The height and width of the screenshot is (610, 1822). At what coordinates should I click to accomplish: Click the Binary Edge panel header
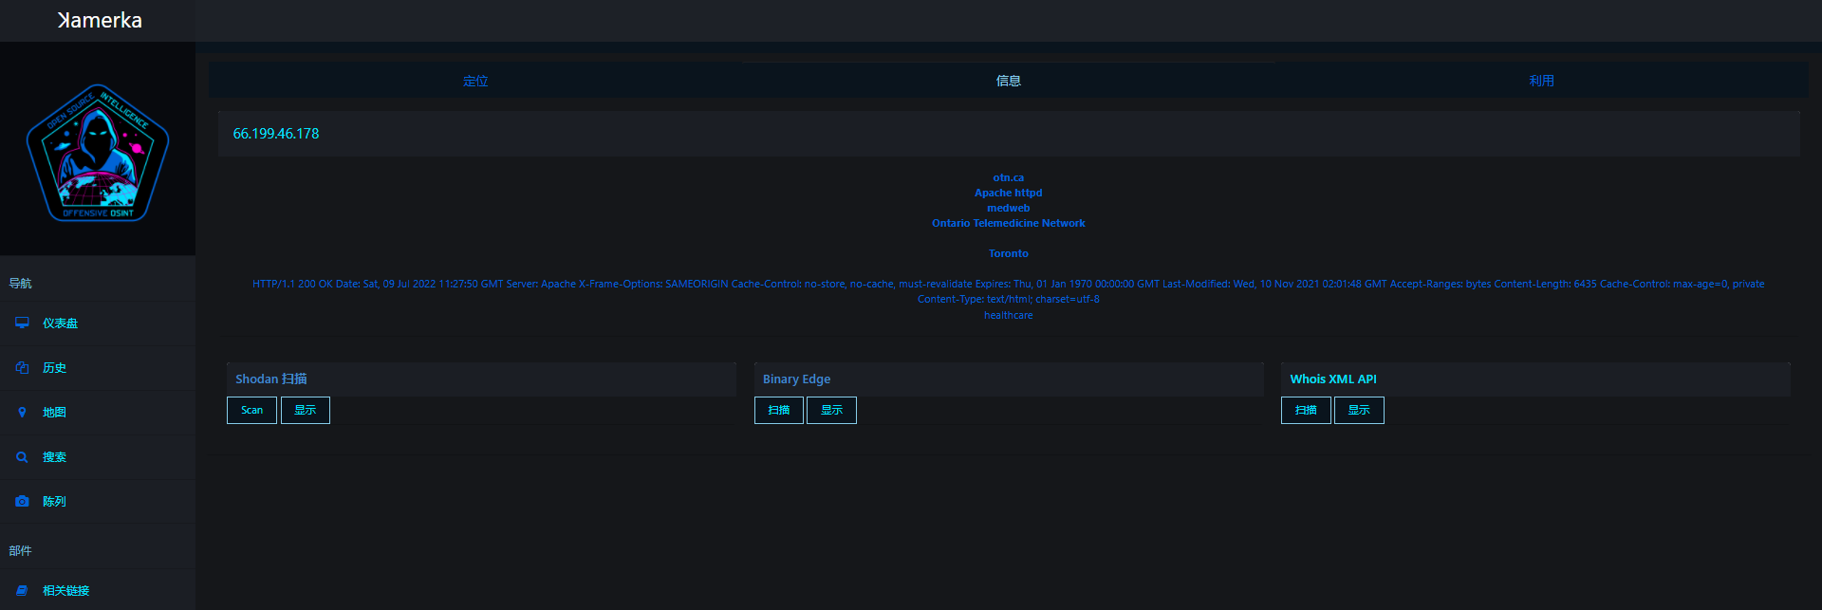point(1009,379)
